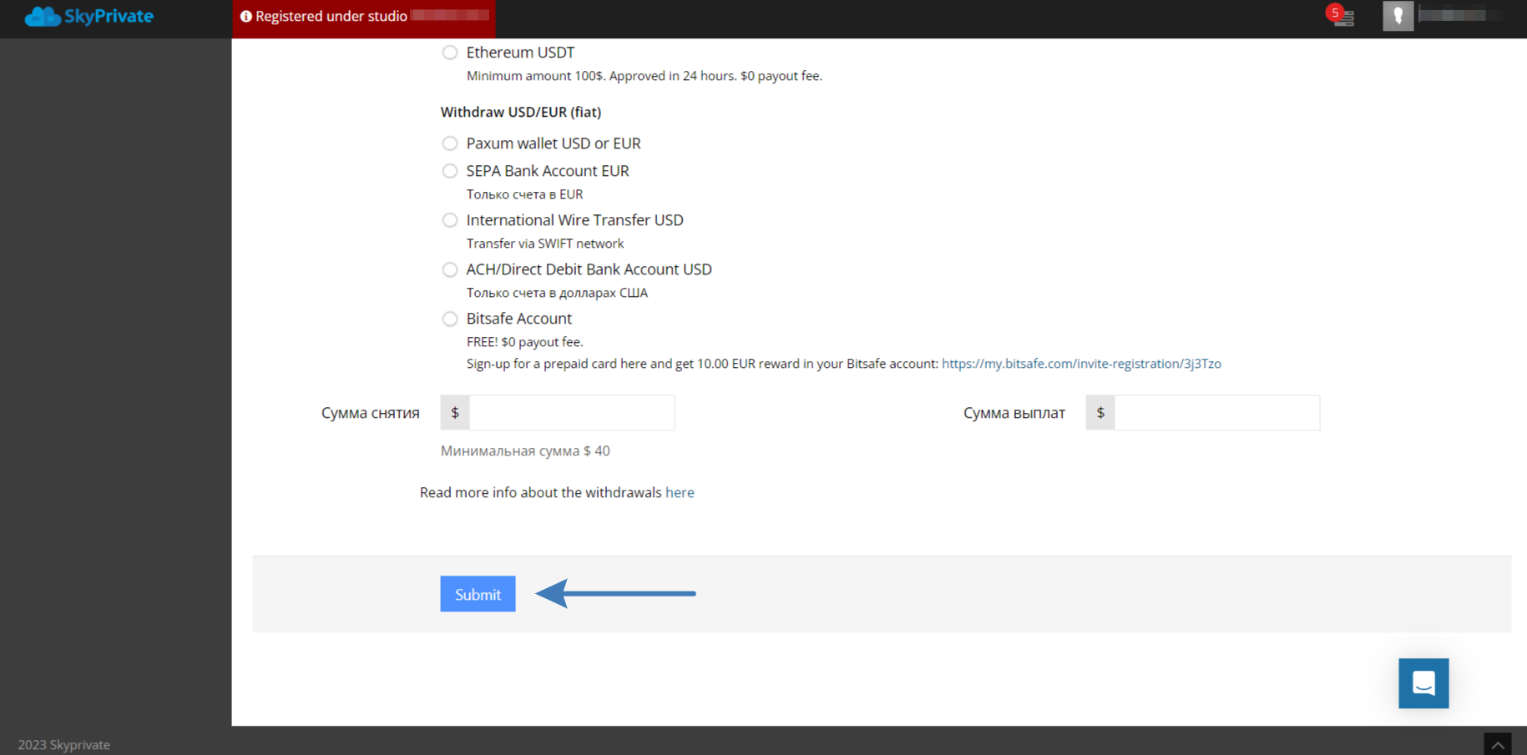Choose International Wire Transfer USD
Screen dimensions: 1527x755
450,220
